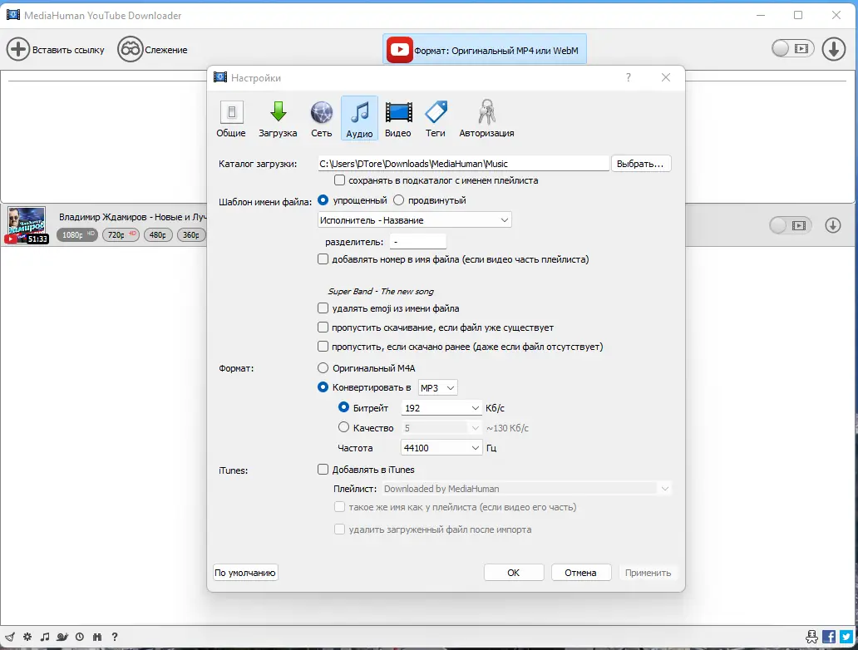Open the Формат: Оригинальный MP4 или WebM selector
The image size is (858, 650).
485,50
